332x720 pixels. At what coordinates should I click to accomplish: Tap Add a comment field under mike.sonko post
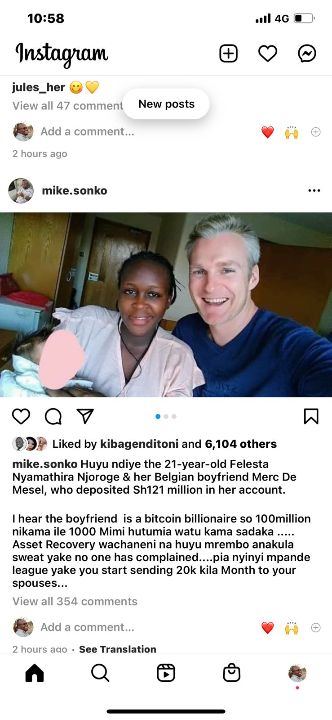click(88, 627)
